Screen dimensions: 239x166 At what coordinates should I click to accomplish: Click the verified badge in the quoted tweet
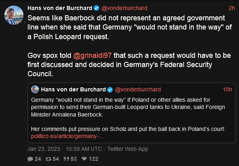(110, 89)
